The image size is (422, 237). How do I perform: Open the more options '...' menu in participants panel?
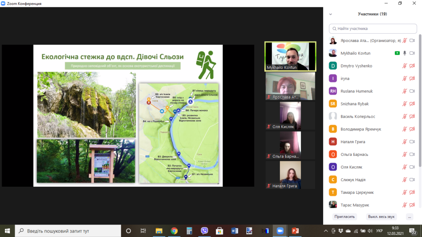409,216
